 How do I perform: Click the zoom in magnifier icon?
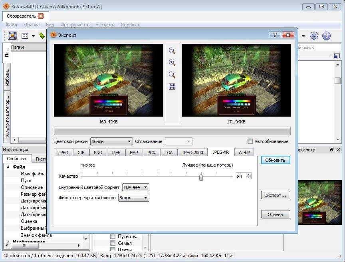pos(172,63)
